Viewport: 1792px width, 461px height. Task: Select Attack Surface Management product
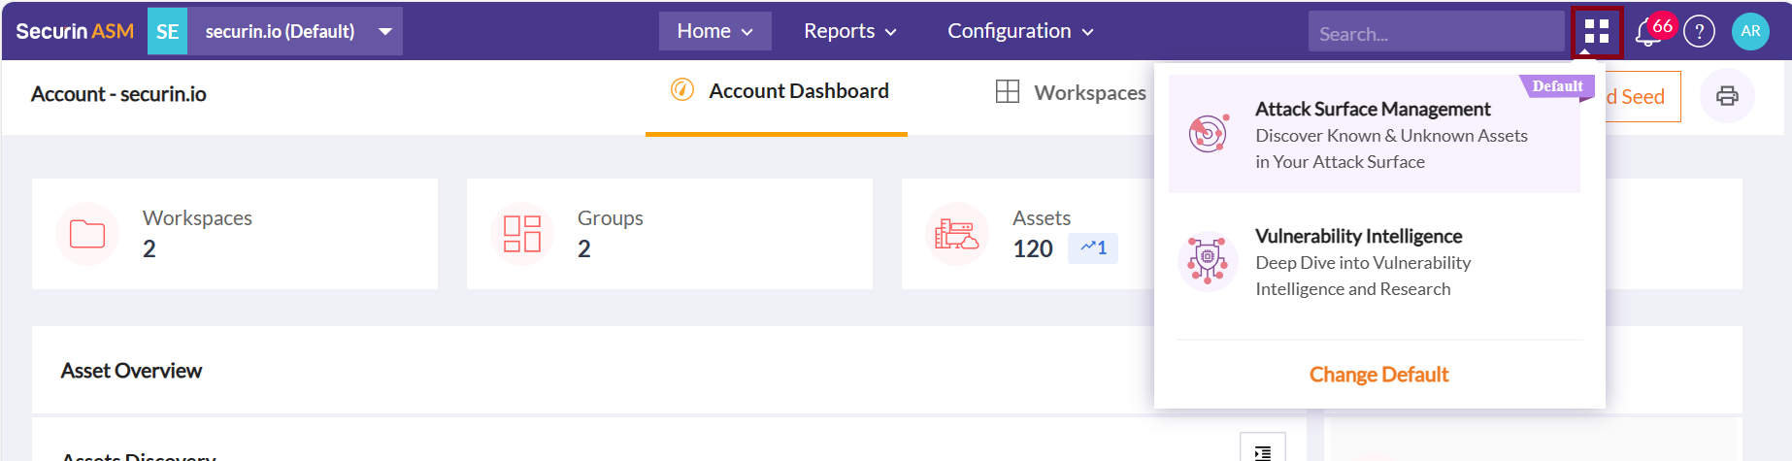pos(1373,134)
